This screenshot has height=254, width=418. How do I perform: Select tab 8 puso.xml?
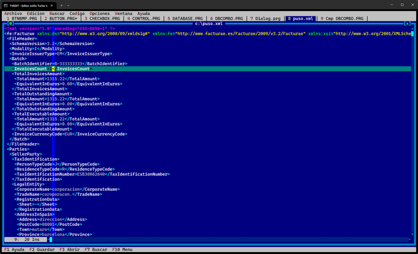[x=300, y=18]
